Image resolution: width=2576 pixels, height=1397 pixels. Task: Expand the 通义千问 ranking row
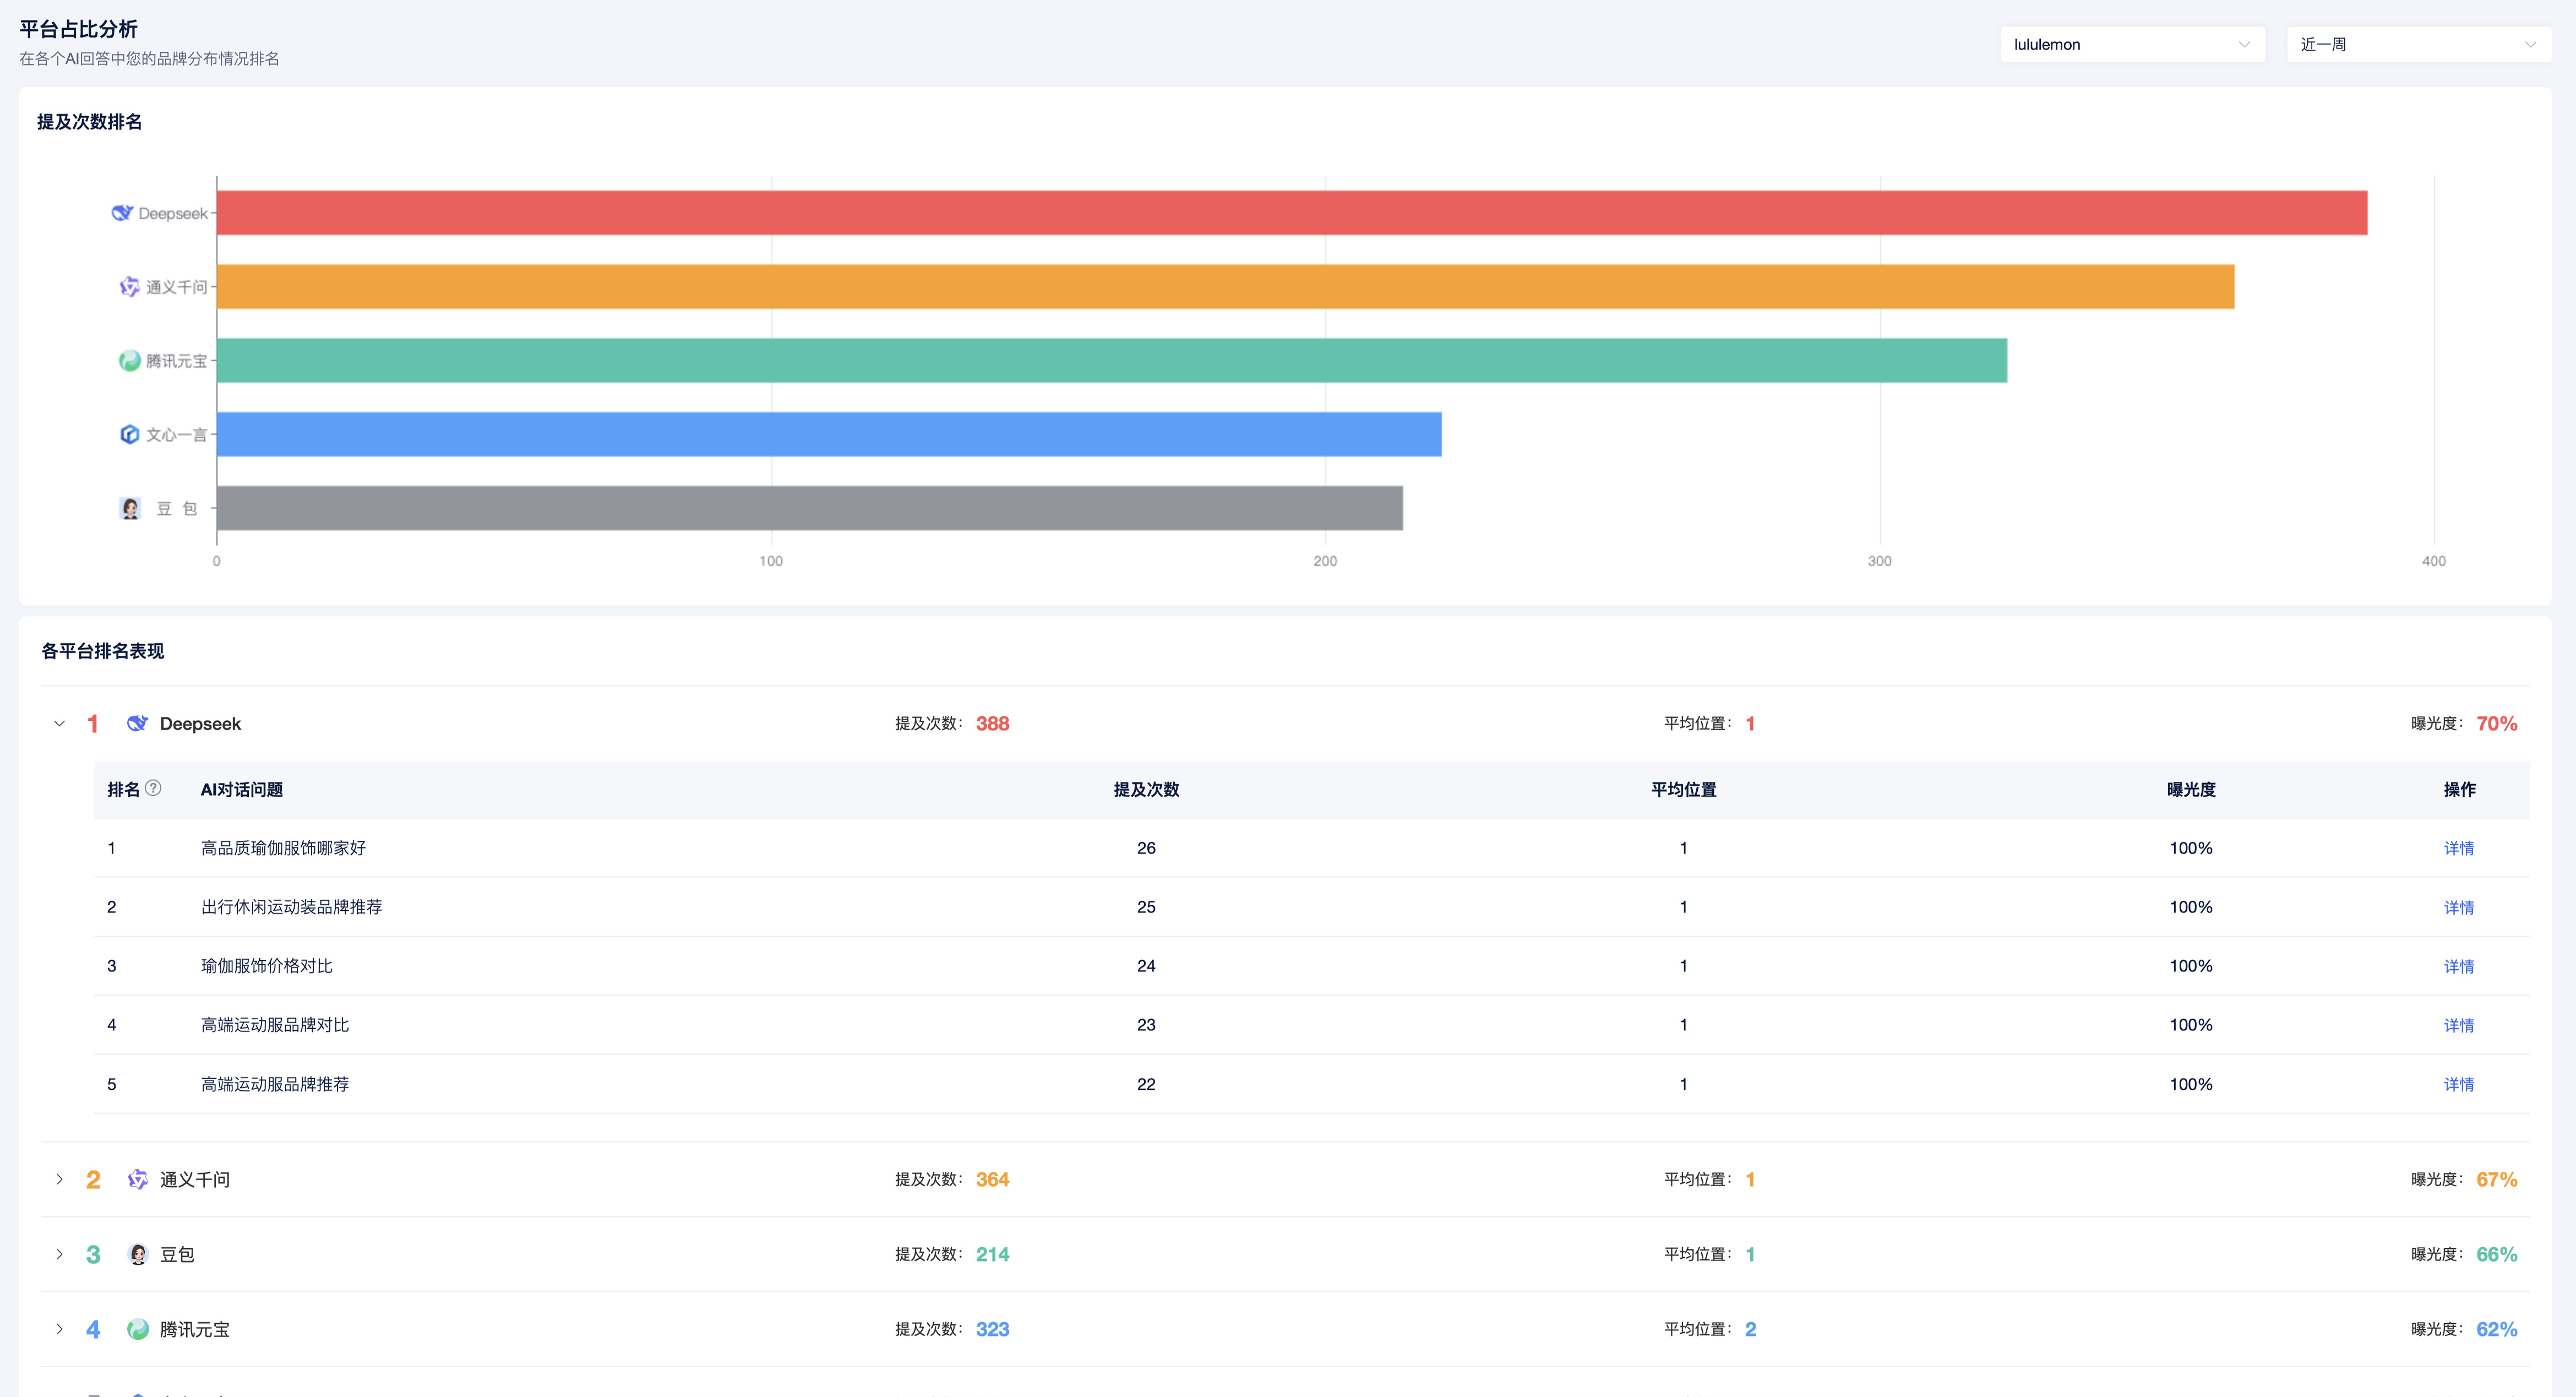pos(59,1179)
